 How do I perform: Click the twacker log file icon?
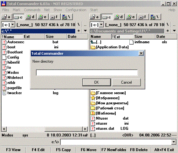(4, 93)
